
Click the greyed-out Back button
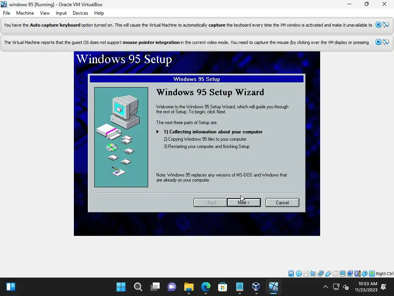pos(210,203)
